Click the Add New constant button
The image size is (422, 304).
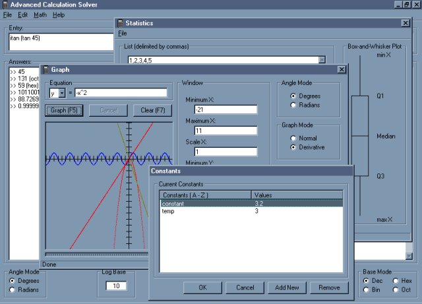click(x=287, y=288)
